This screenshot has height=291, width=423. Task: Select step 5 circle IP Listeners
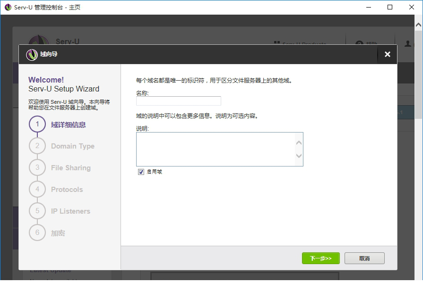37,211
